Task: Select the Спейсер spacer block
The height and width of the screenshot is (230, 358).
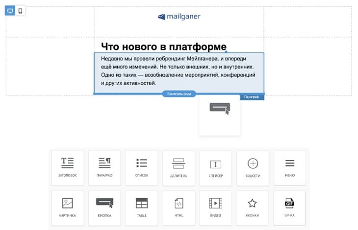Action: pos(216,167)
